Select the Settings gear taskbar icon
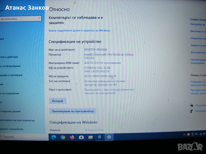Image resolution: width=206 pixels, height=154 pixels. coord(109,137)
